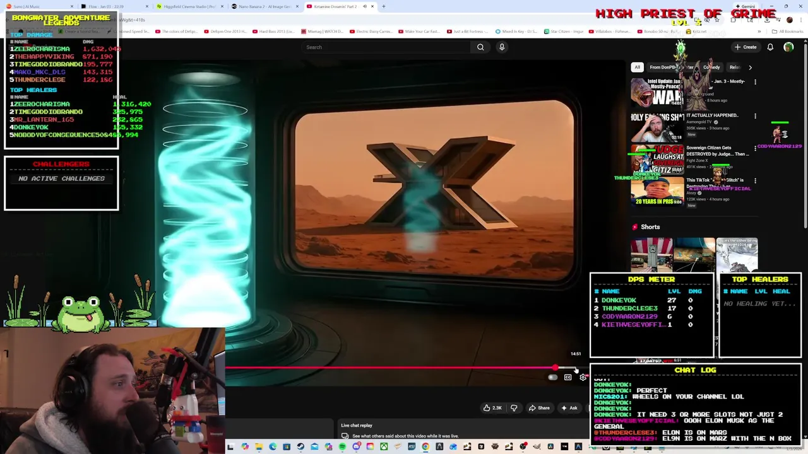This screenshot has height=454, width=808.
Task: Open the account avatar menu
Action: point(788,47)
